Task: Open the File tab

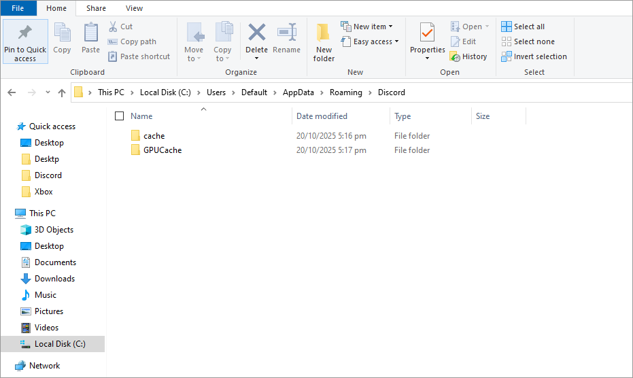Action: tap(18, 8)
